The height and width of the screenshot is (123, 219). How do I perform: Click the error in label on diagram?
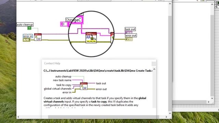(x=28, y=36)
